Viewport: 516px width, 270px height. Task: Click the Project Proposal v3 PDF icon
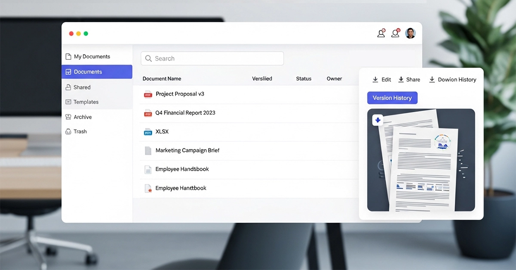tap(148, 94)
